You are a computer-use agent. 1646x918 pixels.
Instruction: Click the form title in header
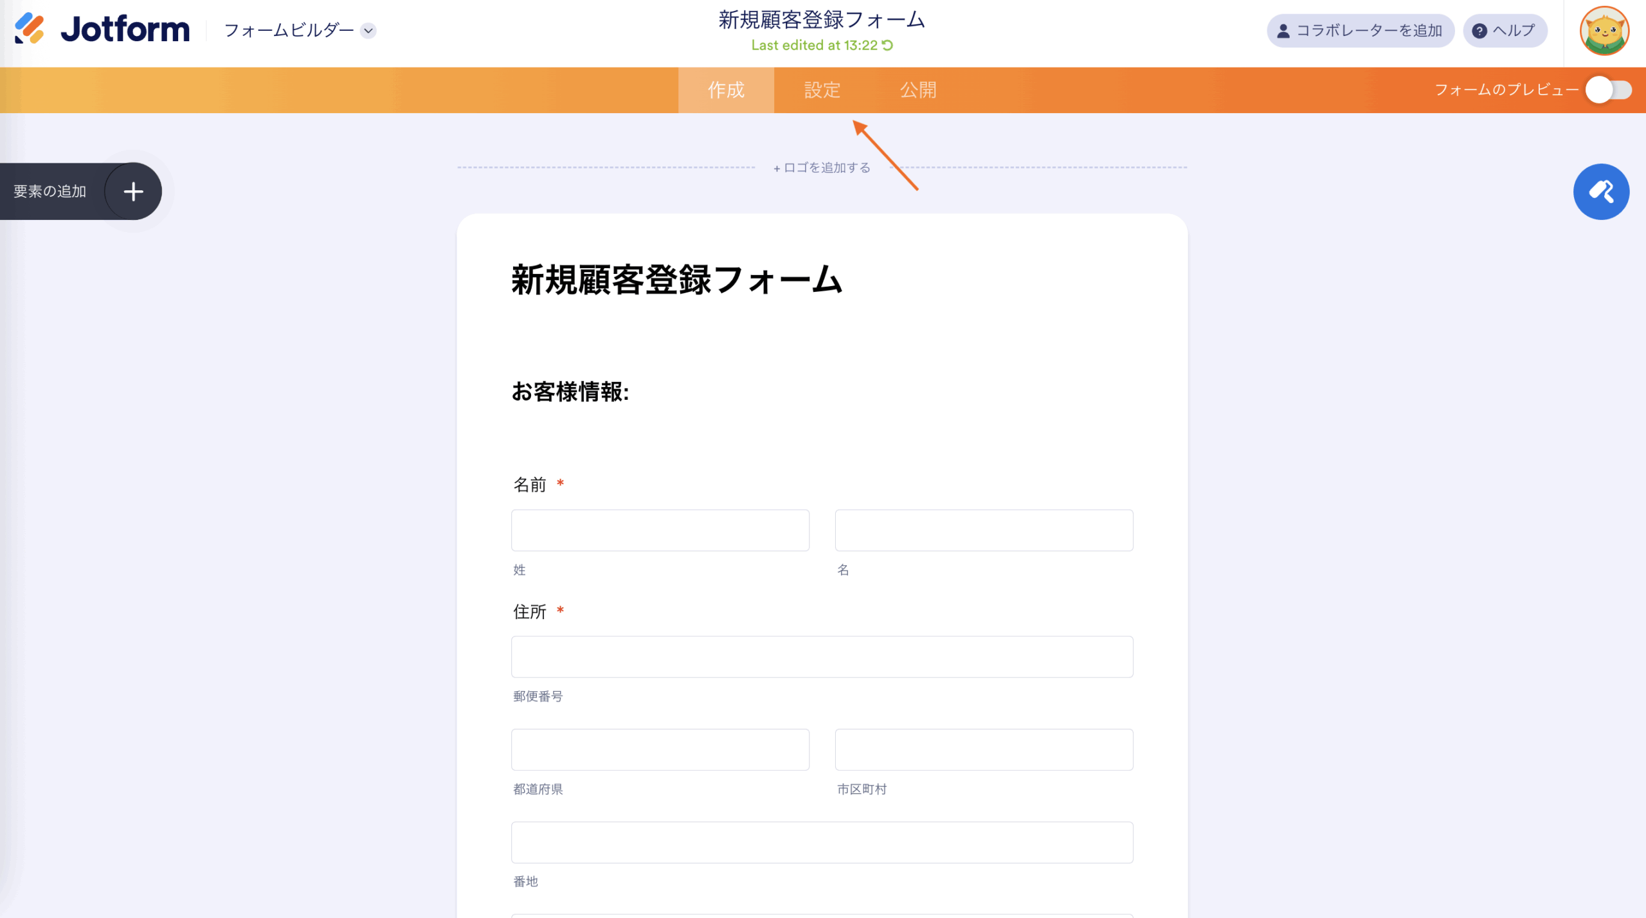(x=822, y=20)
